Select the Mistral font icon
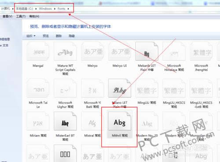This screenshot has height=162, width=220. click(92, 121)
